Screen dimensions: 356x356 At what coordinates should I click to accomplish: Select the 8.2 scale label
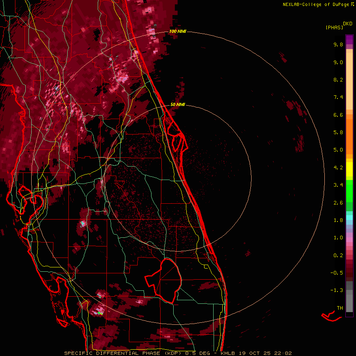click(x=338, y=80)
